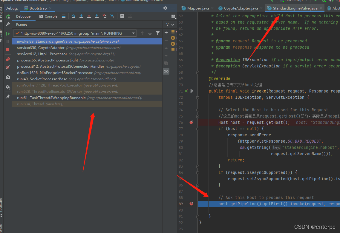The image size is (340, 233).
Task: Select frame runWorker:1128, ThreadPoolExecutor
Action: pyautogui.click(x=87, y=85)
